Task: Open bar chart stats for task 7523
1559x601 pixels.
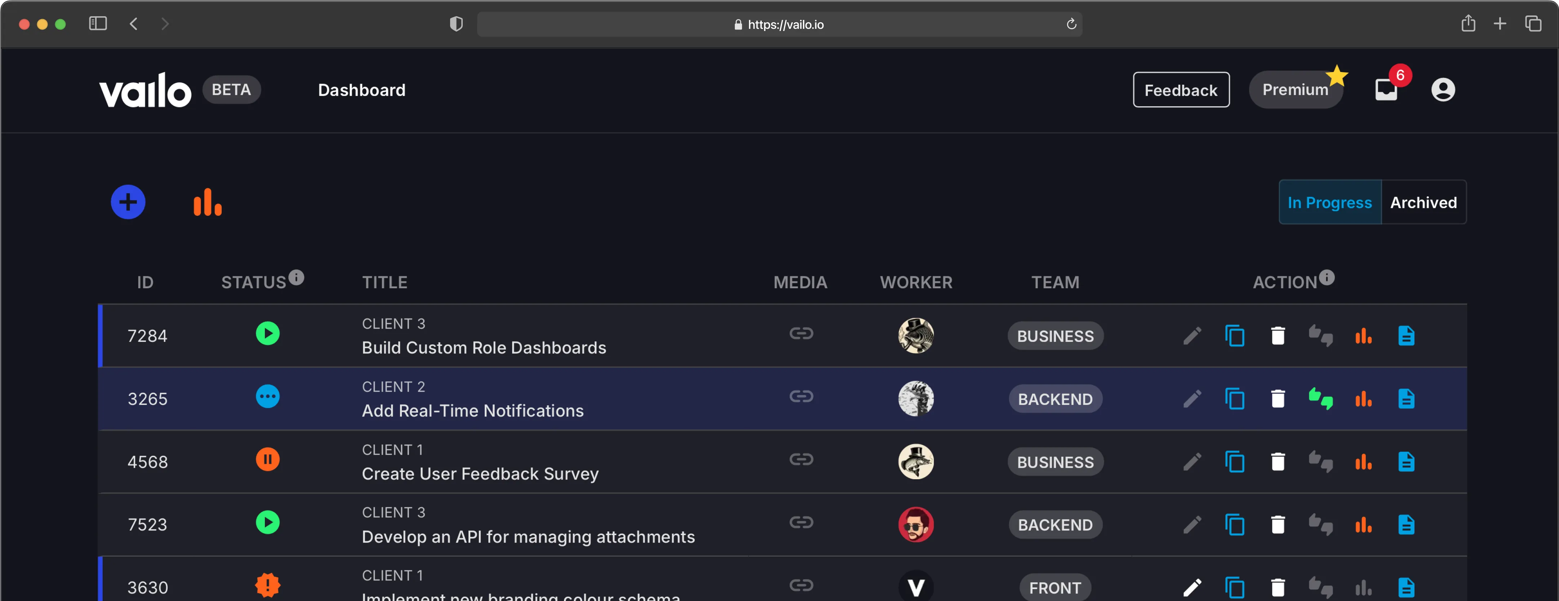Action: [1363, 525]
